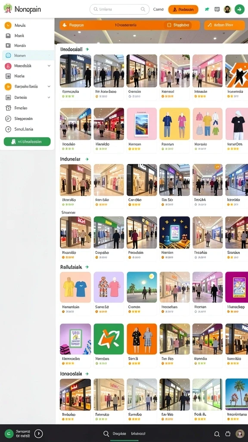
Task: Select the second tab in bottom bar
Action: pyautogui.click(x=138, y=433)
